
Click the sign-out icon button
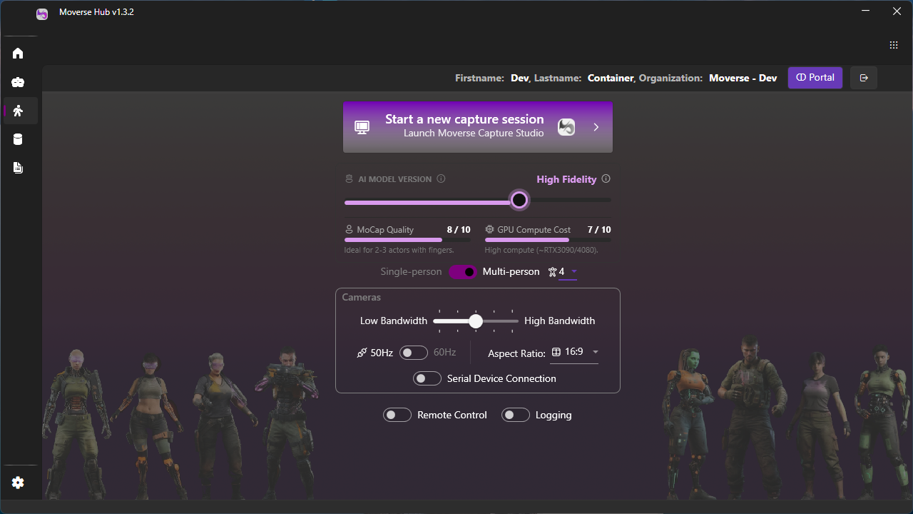point(864,78)
